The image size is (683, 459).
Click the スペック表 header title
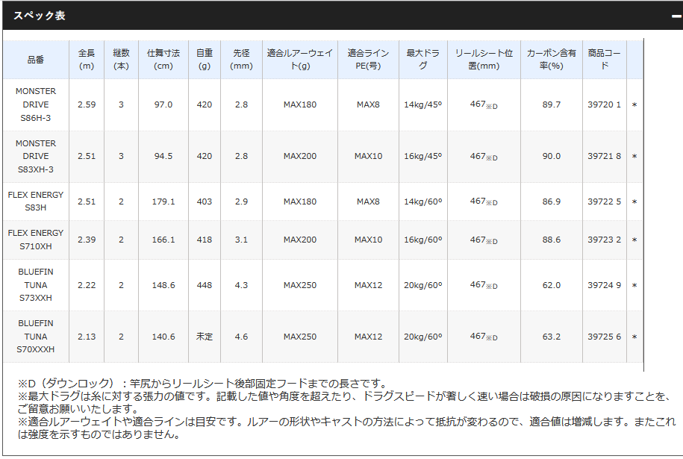point(40,16)
